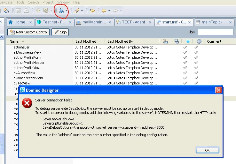The image size is (236, 164).
Task: Open the Project menu
Action: pyautogui.click(x=48, y=2)
